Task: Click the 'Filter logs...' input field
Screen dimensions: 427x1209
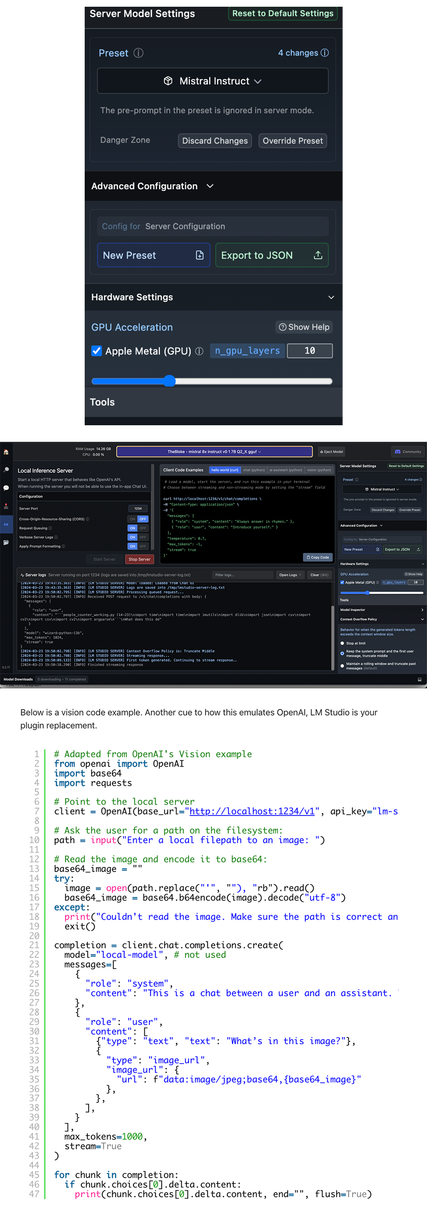Action: point(242,575)
